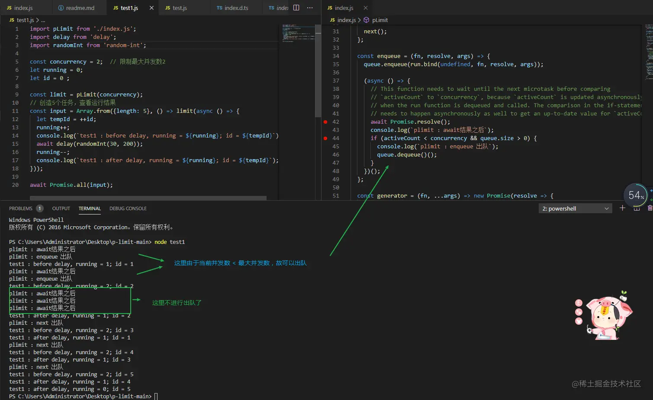Click the 54% floating monitor widget
Viewport: 653px width, 400px height.
click(x=636, y=195)
